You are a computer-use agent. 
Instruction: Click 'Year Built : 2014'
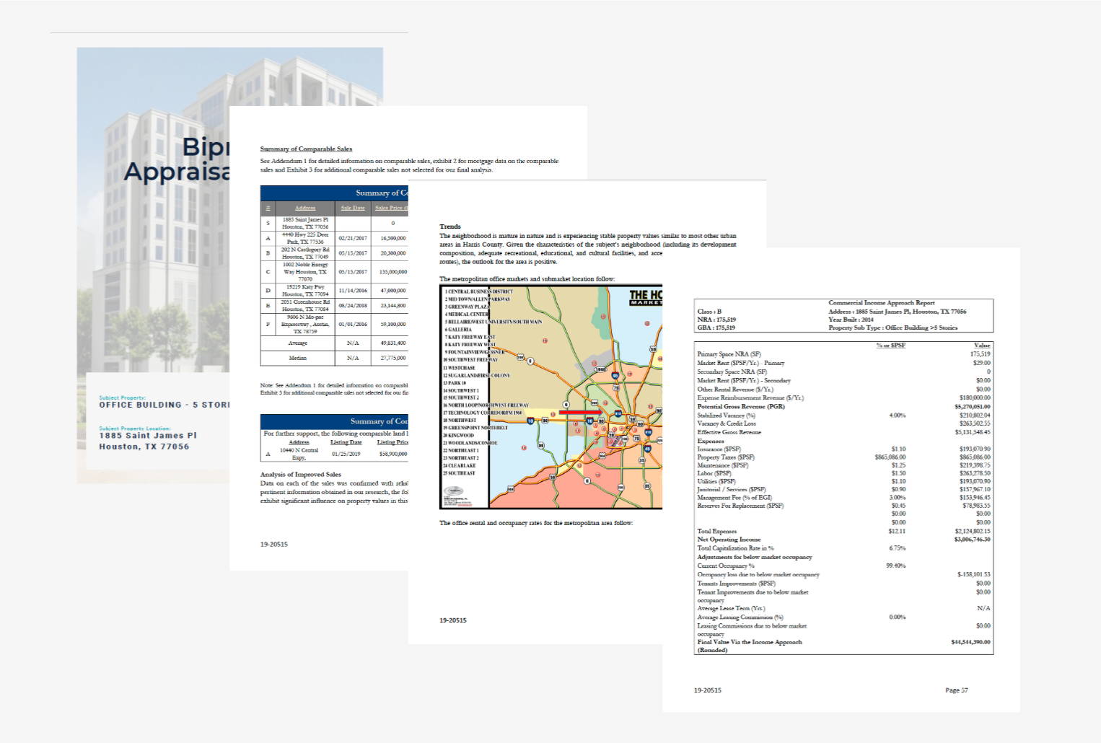(851, 320)
